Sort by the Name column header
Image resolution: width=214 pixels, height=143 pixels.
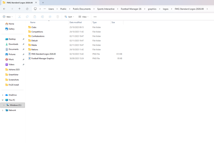click(33, 22)
